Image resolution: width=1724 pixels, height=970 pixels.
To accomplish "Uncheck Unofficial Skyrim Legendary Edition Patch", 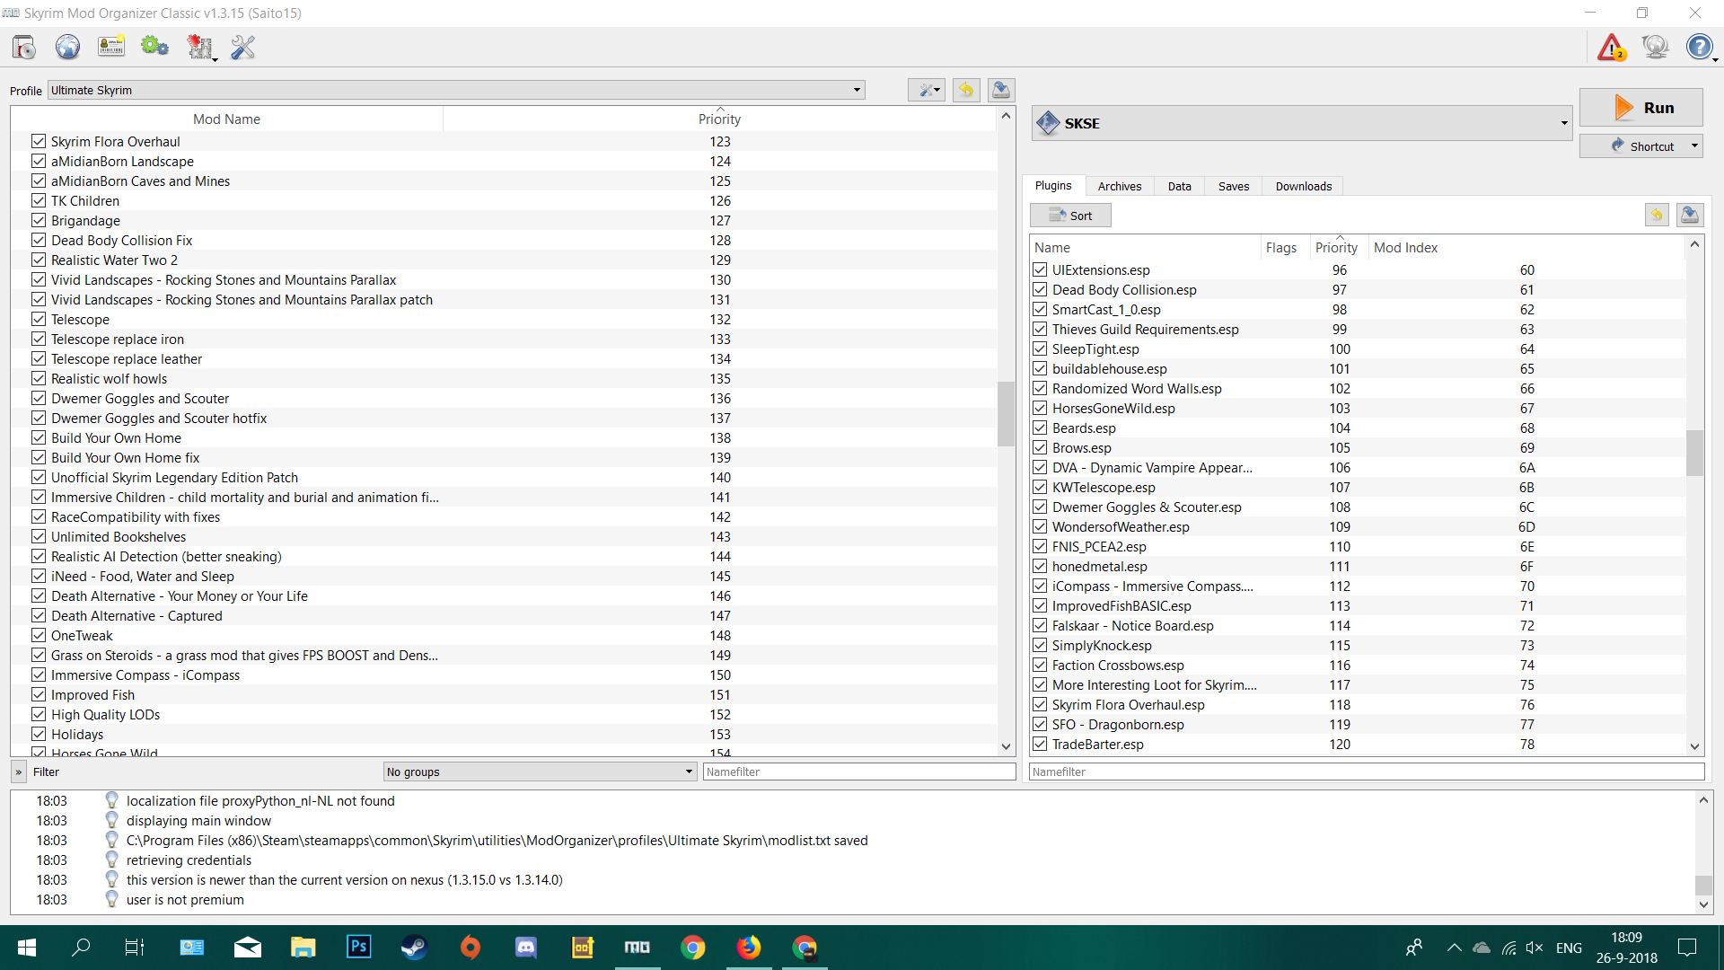I will 39,477.
